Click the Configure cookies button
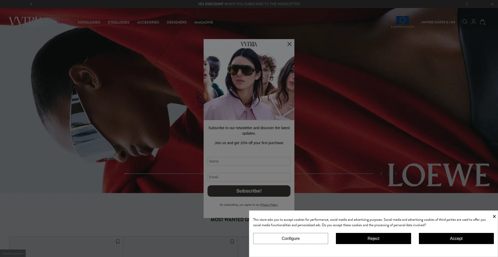 290,238
